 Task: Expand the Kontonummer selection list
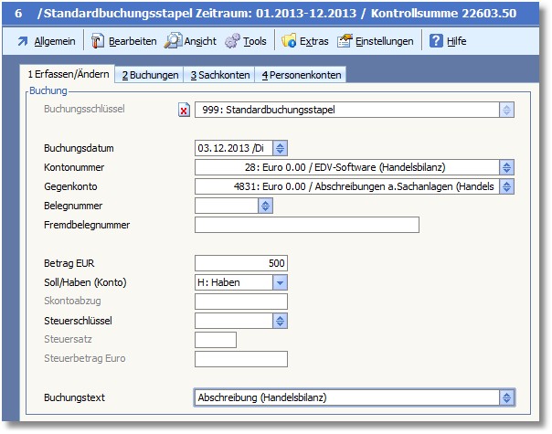click(506, 167)
